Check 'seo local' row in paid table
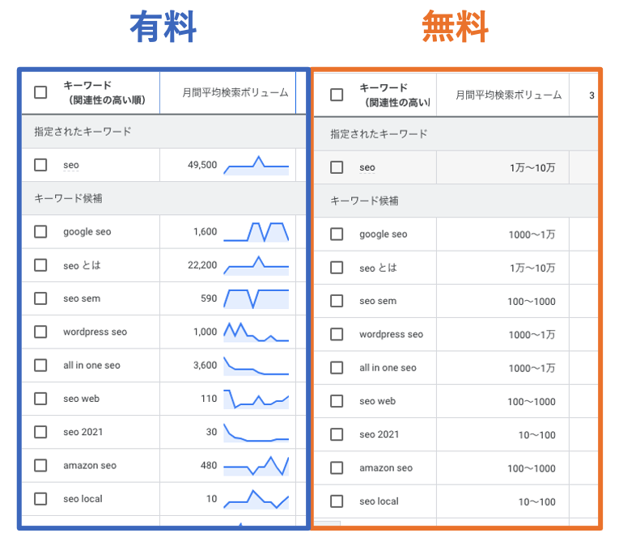Image resolution: width=619 pixels, height=537 pixels. coord(40,499)
